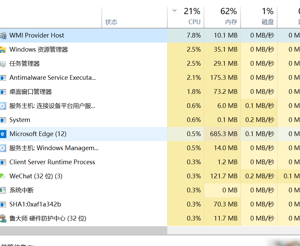The image size is (300, 246).
Task: Select the 桌面窗口管理器 process name
Action: 31,92
